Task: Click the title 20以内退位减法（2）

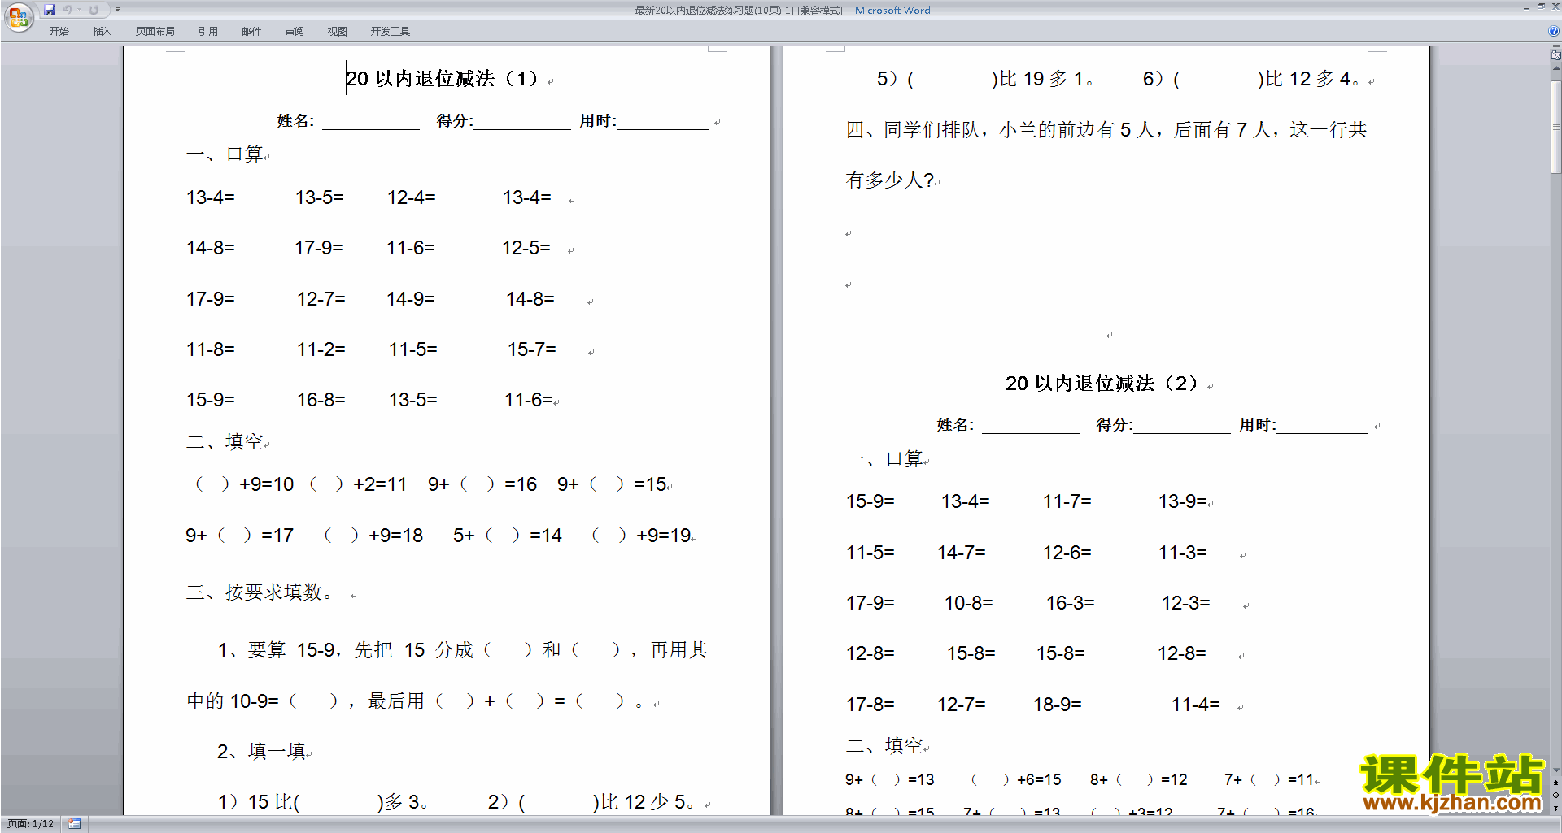Action: [1102, 383]
